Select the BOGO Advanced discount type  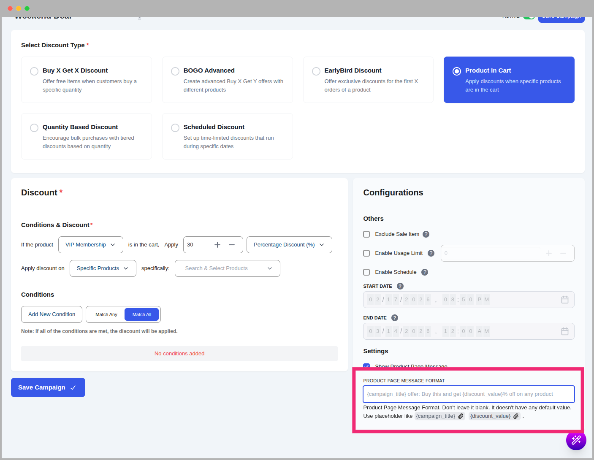click(175, 71)
